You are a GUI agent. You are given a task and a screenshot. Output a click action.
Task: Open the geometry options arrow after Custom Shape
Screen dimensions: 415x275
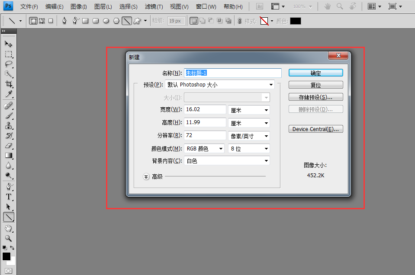click(145, 21)
